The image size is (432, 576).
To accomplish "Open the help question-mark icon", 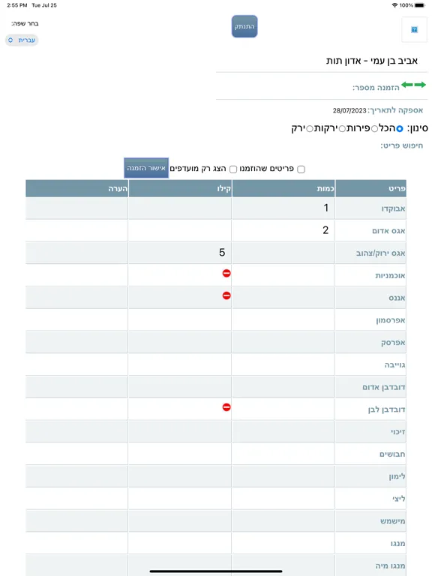I will pos(414,30).
